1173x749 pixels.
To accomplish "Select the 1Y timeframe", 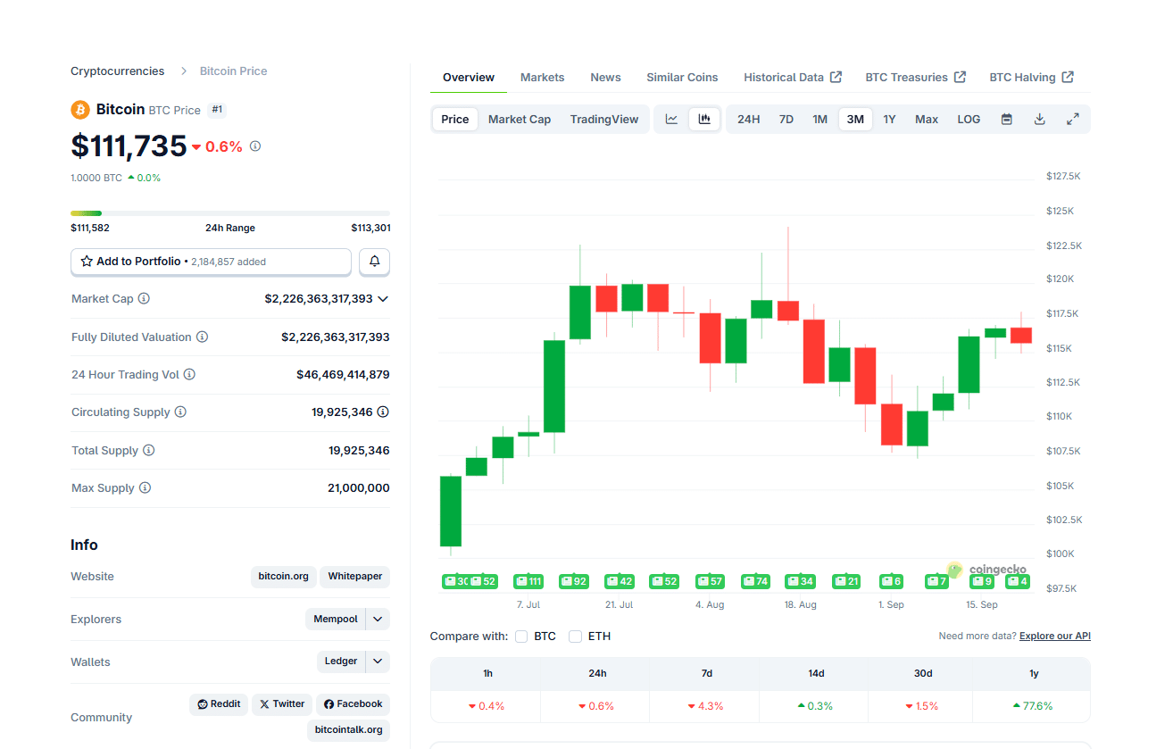I will [889, 119].
